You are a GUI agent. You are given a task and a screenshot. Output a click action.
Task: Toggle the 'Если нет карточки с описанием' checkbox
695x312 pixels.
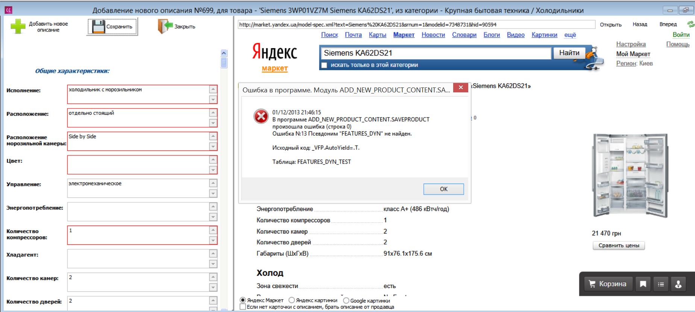pyautogui.click(x=243, y=307)
